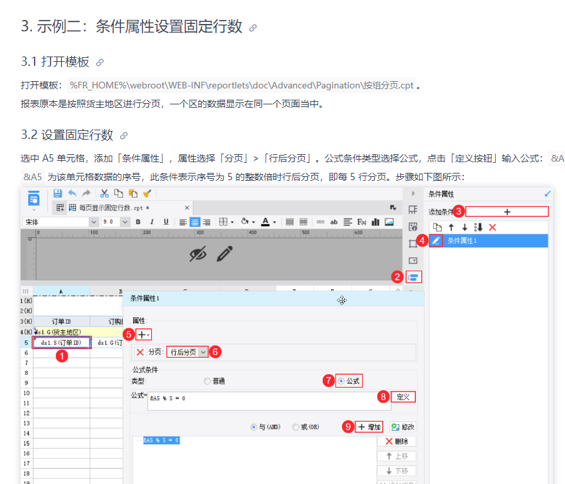Click the 修改 button
The width and height of the screenshot is (565, 484).
(403, 427)
